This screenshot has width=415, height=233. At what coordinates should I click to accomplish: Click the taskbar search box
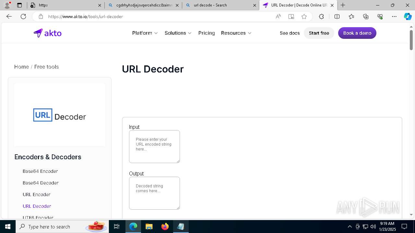coord(63,227)
